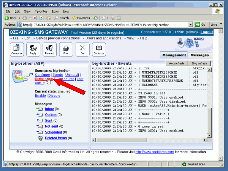Click the Scheduled envelope icon
228x171 pixels.
[x=40, y=132]
